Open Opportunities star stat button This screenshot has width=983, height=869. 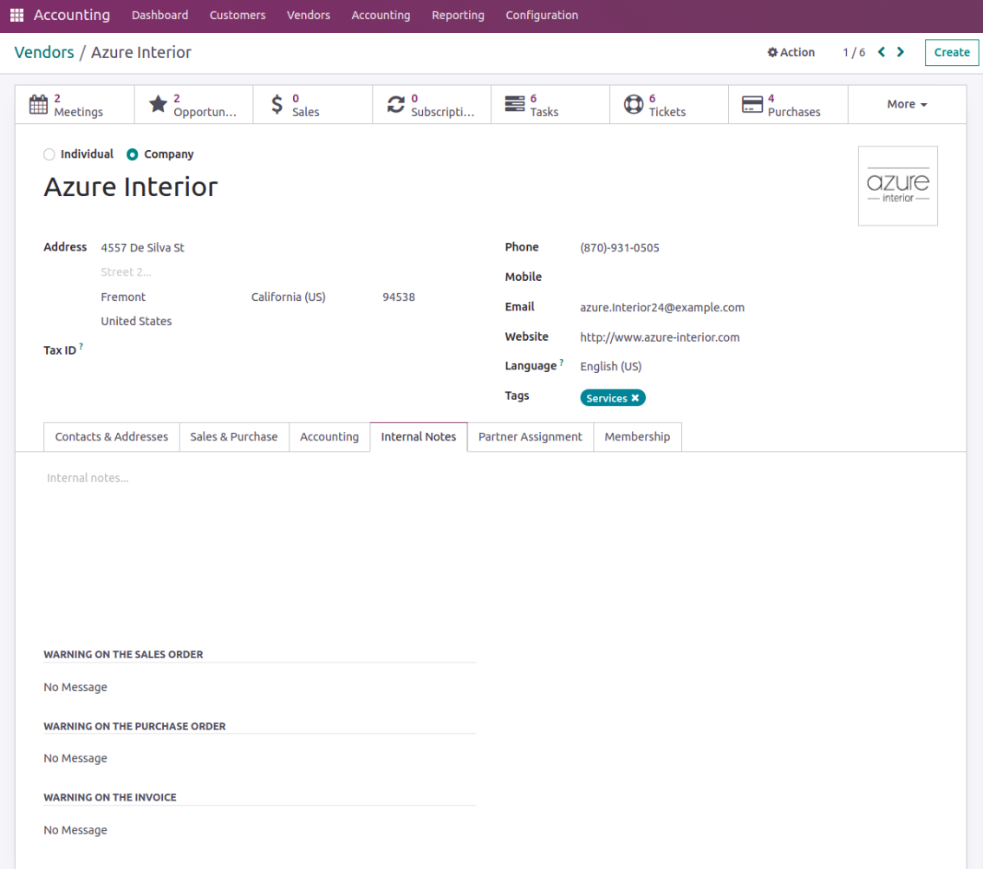pos(193,105)
